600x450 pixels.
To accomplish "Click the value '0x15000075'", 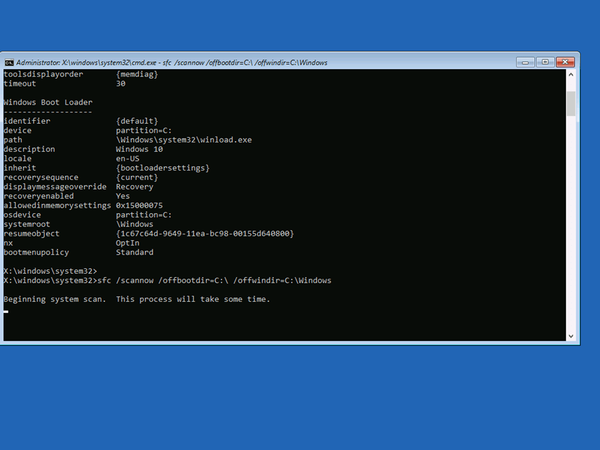I will (x=139, y=206).
